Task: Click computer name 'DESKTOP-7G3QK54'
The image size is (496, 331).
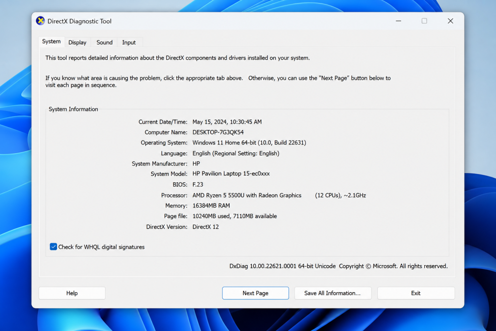Action: point(218,132)
